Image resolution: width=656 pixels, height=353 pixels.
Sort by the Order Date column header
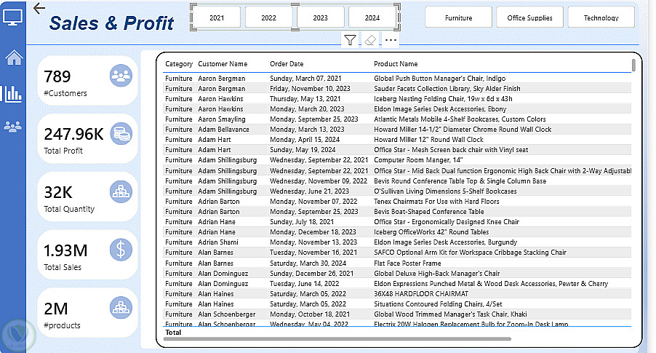[x=287, y=64]
